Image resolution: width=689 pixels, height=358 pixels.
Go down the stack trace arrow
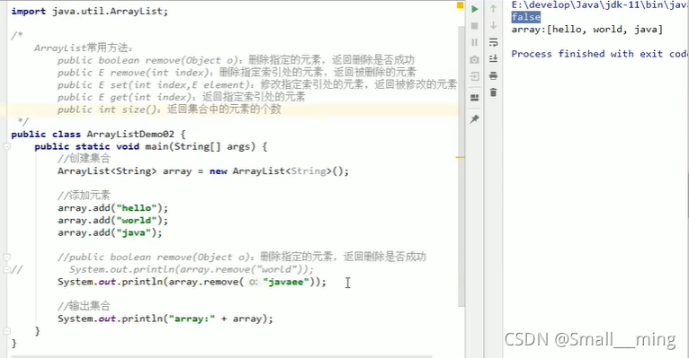click(x=493, y=25)
